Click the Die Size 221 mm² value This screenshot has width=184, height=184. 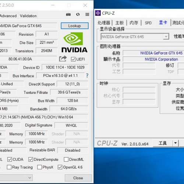pyautogui.click(x=47, y=42)
